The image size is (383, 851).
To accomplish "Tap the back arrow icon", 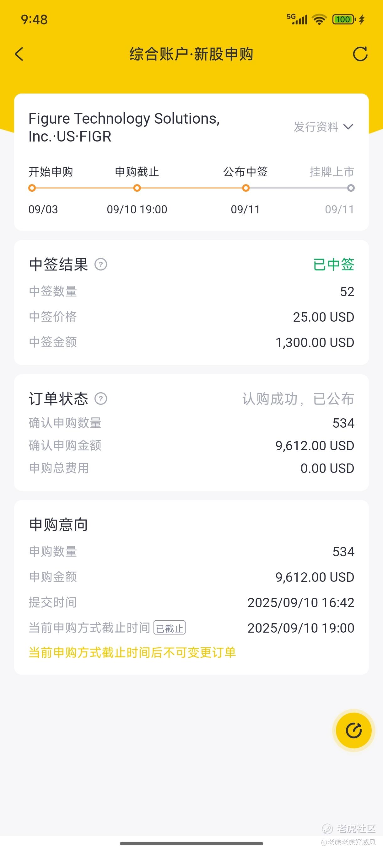I will click(19, 54).
